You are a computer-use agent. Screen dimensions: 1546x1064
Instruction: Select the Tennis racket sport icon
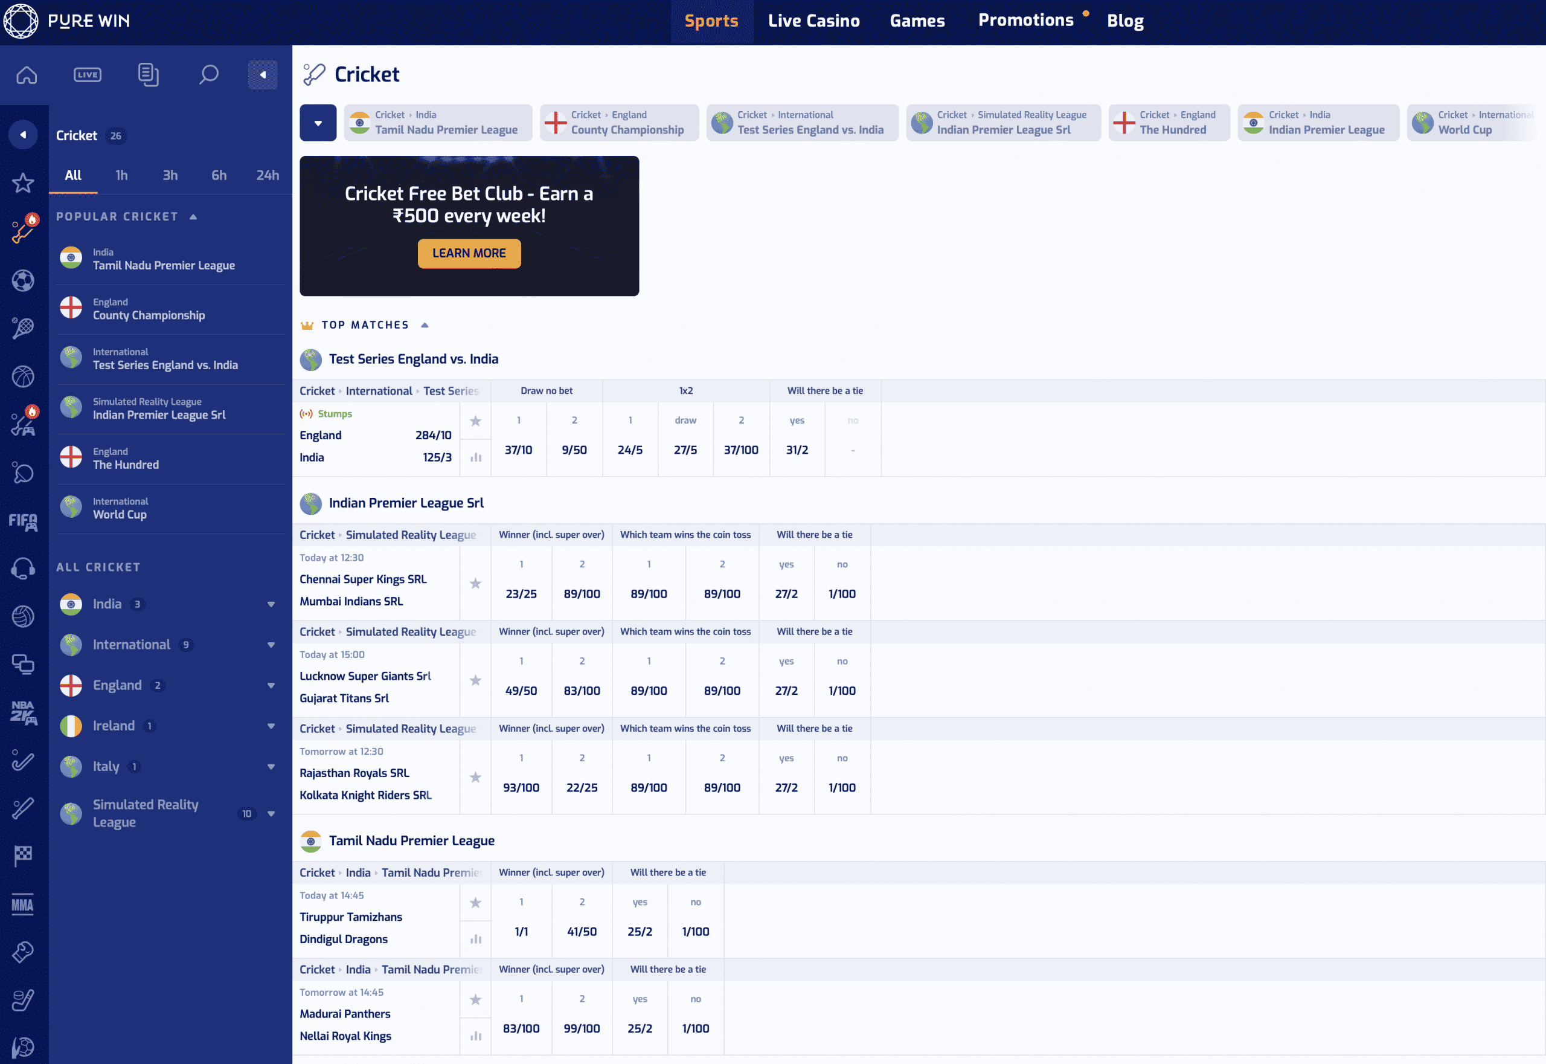coord(24,329)
